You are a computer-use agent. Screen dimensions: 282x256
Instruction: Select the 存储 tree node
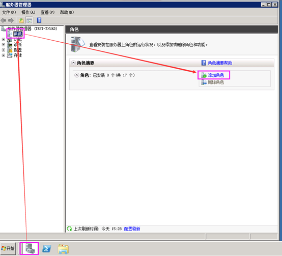click(x=18, y=55)
